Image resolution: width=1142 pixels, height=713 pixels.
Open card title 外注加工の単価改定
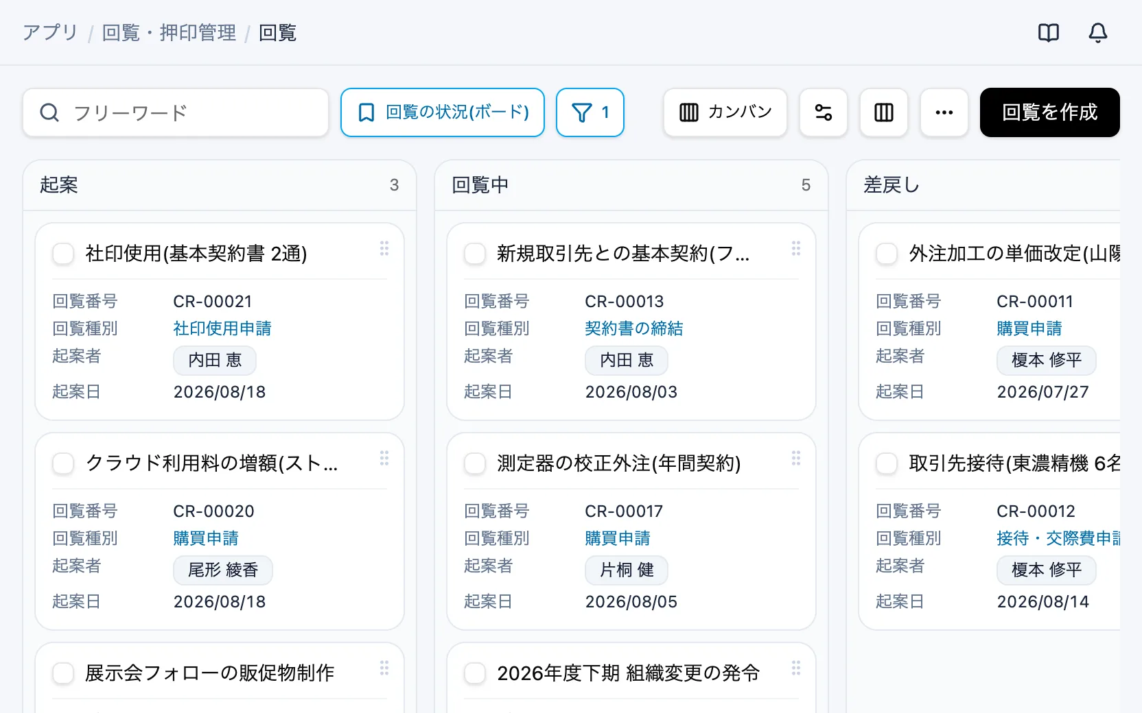[x=1014, y=254]
